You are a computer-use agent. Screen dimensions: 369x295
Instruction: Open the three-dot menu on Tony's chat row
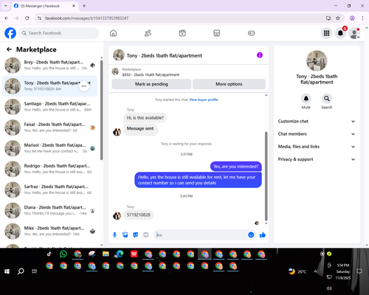(84, 86)
